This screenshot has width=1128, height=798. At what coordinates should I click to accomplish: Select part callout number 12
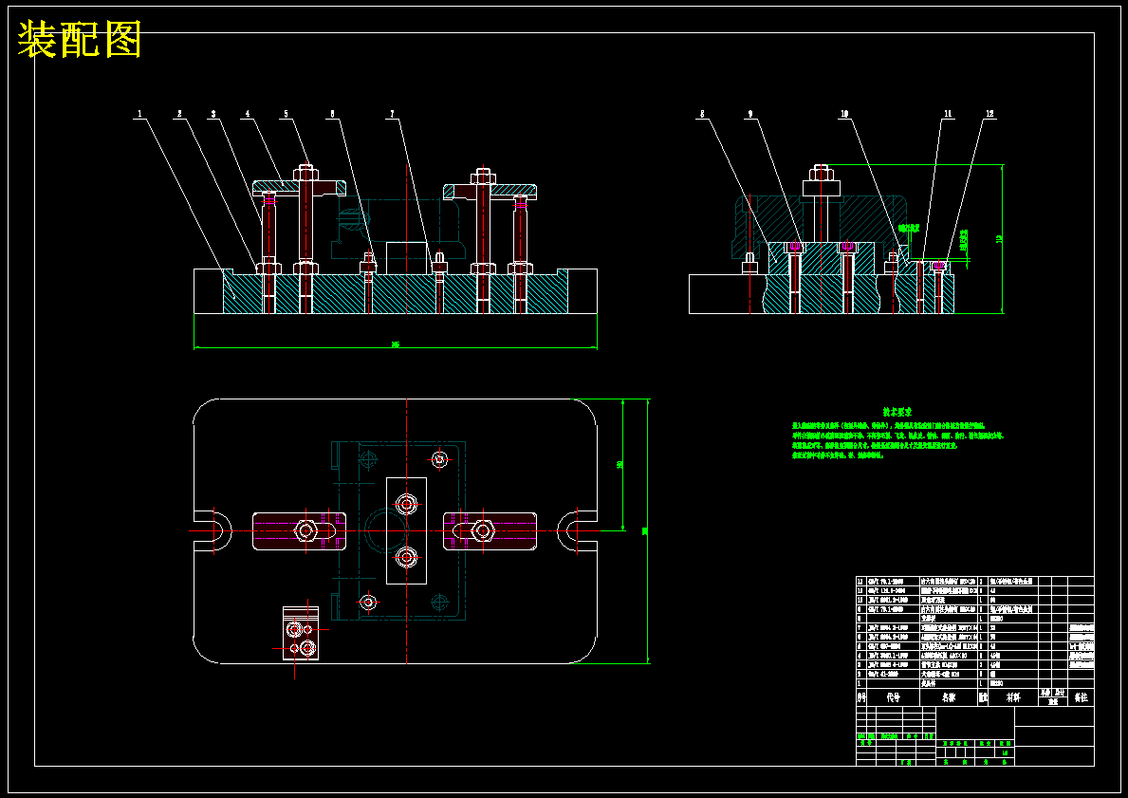coord(989,113)
